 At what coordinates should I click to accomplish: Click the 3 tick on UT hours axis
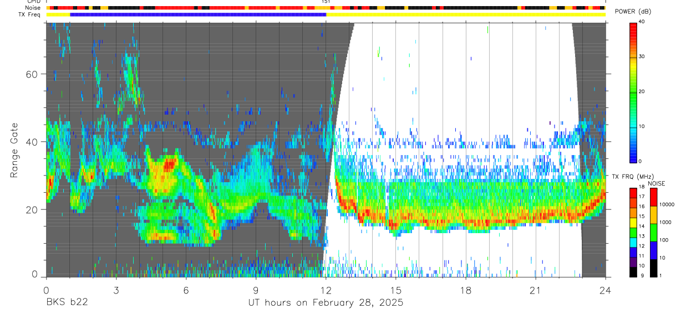coord(116,290)
